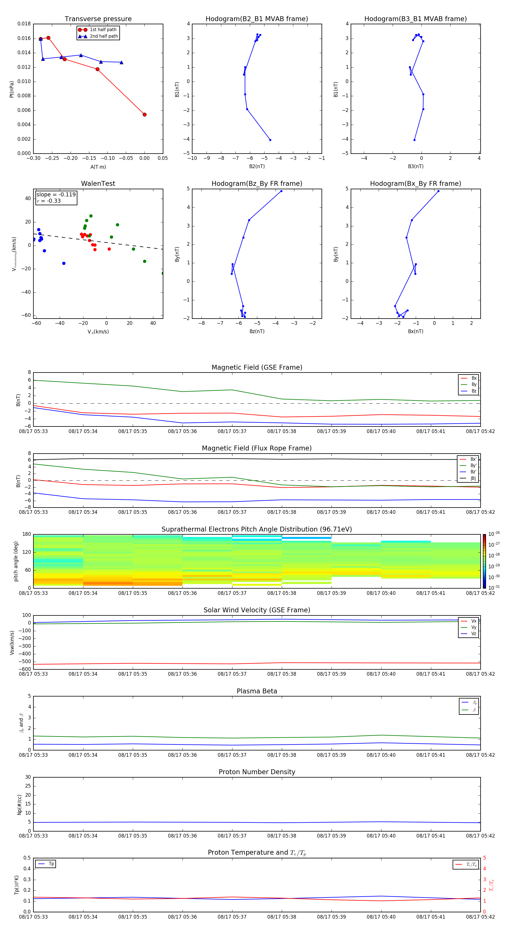Click the "Magnetic Field (Flux Rope Frame)" title
Screen dimensions: 514x942
[257, 448]
